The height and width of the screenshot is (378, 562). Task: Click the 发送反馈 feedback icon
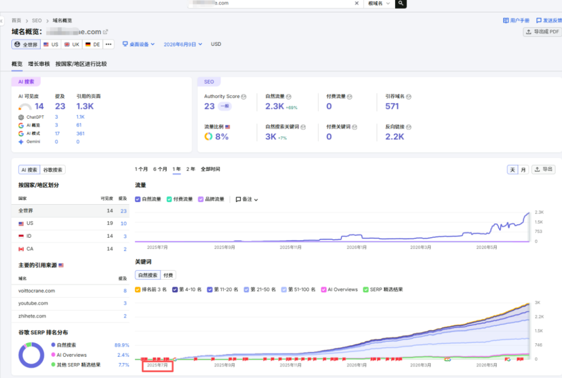[539, 21]
